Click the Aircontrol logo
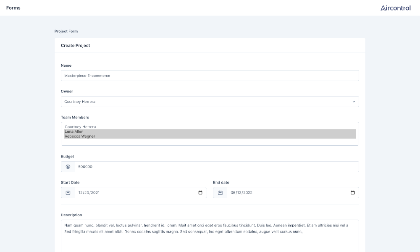 pos(395,8)
